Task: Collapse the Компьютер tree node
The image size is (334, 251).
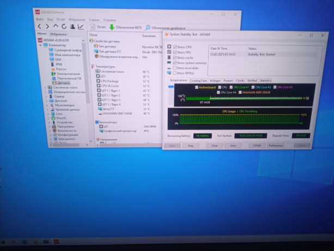Action: (x=40, y=45)
